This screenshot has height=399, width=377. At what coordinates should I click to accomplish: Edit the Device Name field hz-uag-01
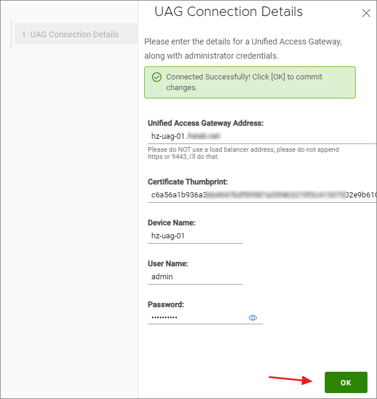195,235
